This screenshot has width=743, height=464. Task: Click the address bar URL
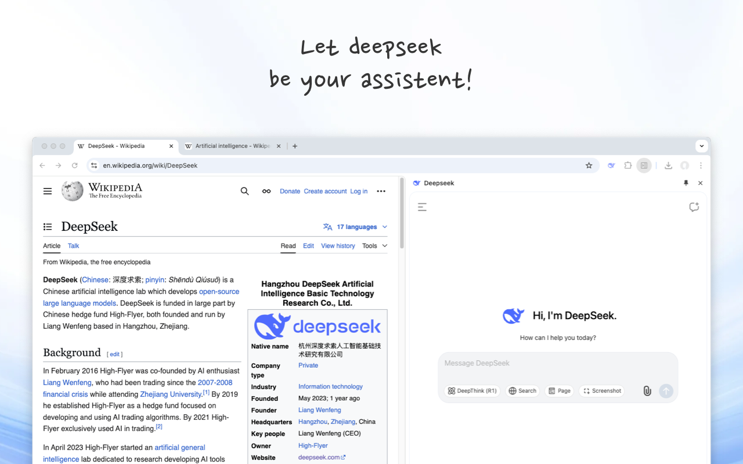coord(150,165)
